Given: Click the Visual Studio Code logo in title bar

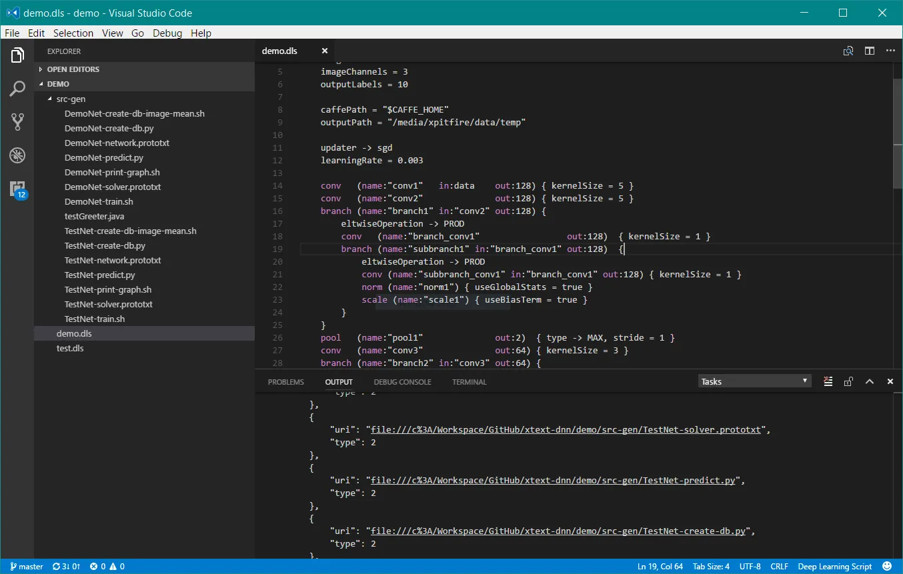Looking at the screenshot, I should [11, 13].
